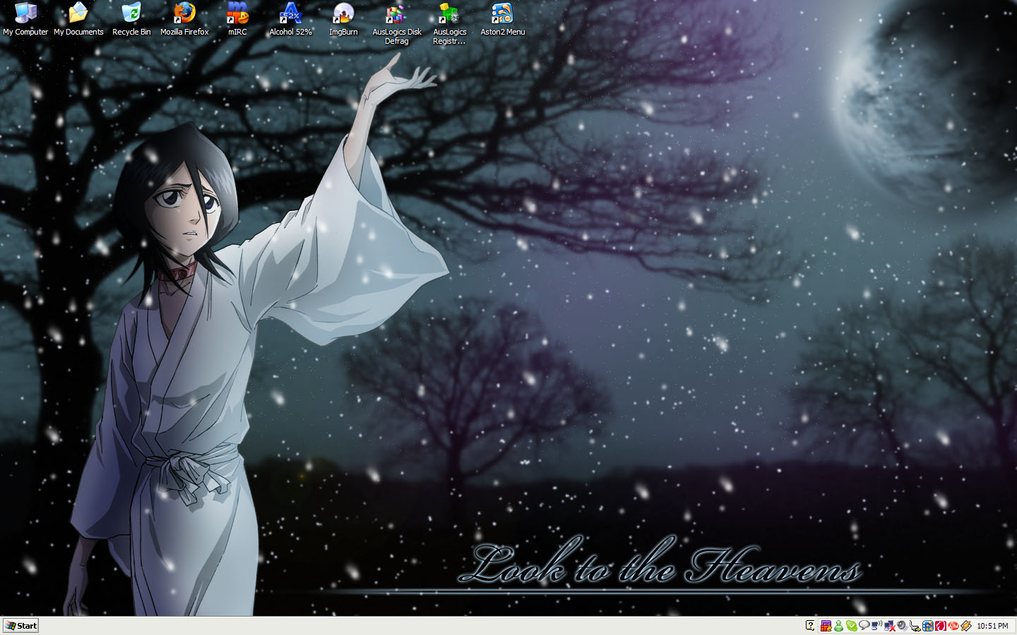This screenshot has width=1017, height=635.
Task: Click the disconnected network tray icon
Action: tap(889, 626)
